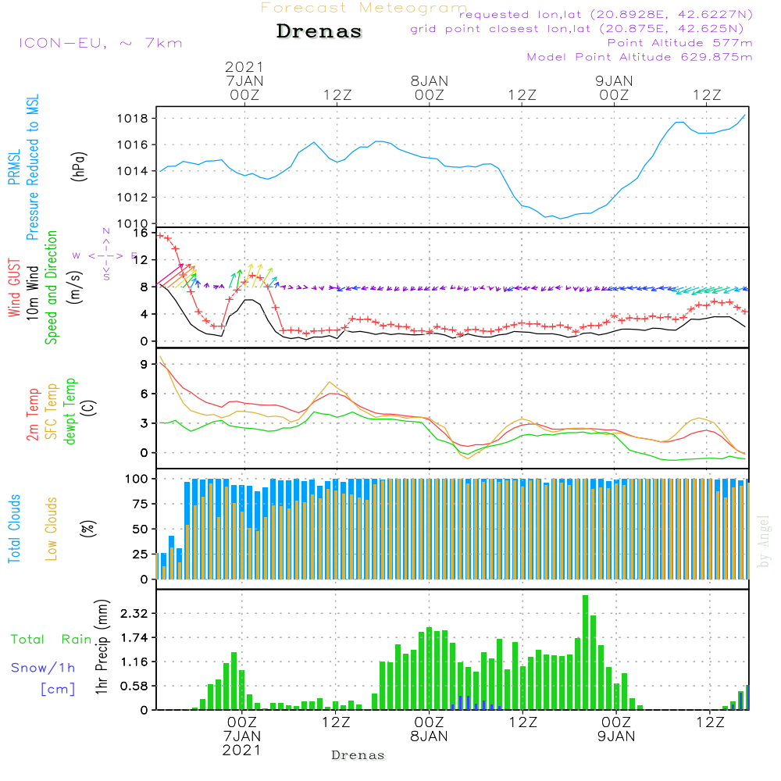Click "grid point closest lon,lat (20.875E, 42.625N)"
The height and width of the screenshot is (781, 781).
[x=577, y=29]
